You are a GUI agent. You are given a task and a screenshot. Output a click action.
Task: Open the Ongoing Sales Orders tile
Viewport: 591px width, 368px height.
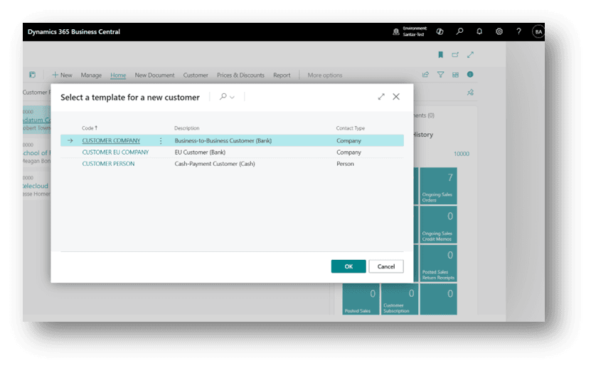(438, 186)
